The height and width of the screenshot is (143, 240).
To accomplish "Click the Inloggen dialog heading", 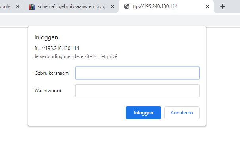I will pyautogui.click(x=46, y=37).
